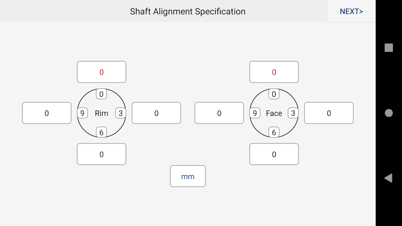The width and height of the screenshot is (402, 226).
Task: Select the 6 position on Rim dial
Action: (101, 132)
